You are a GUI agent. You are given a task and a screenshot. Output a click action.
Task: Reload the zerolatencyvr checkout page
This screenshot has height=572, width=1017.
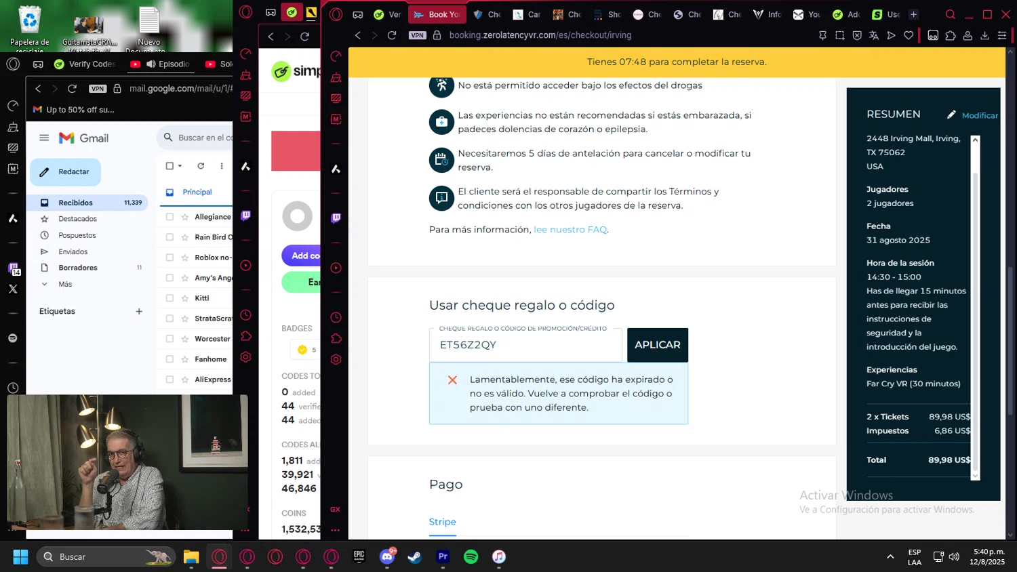(x=392, y=35)
